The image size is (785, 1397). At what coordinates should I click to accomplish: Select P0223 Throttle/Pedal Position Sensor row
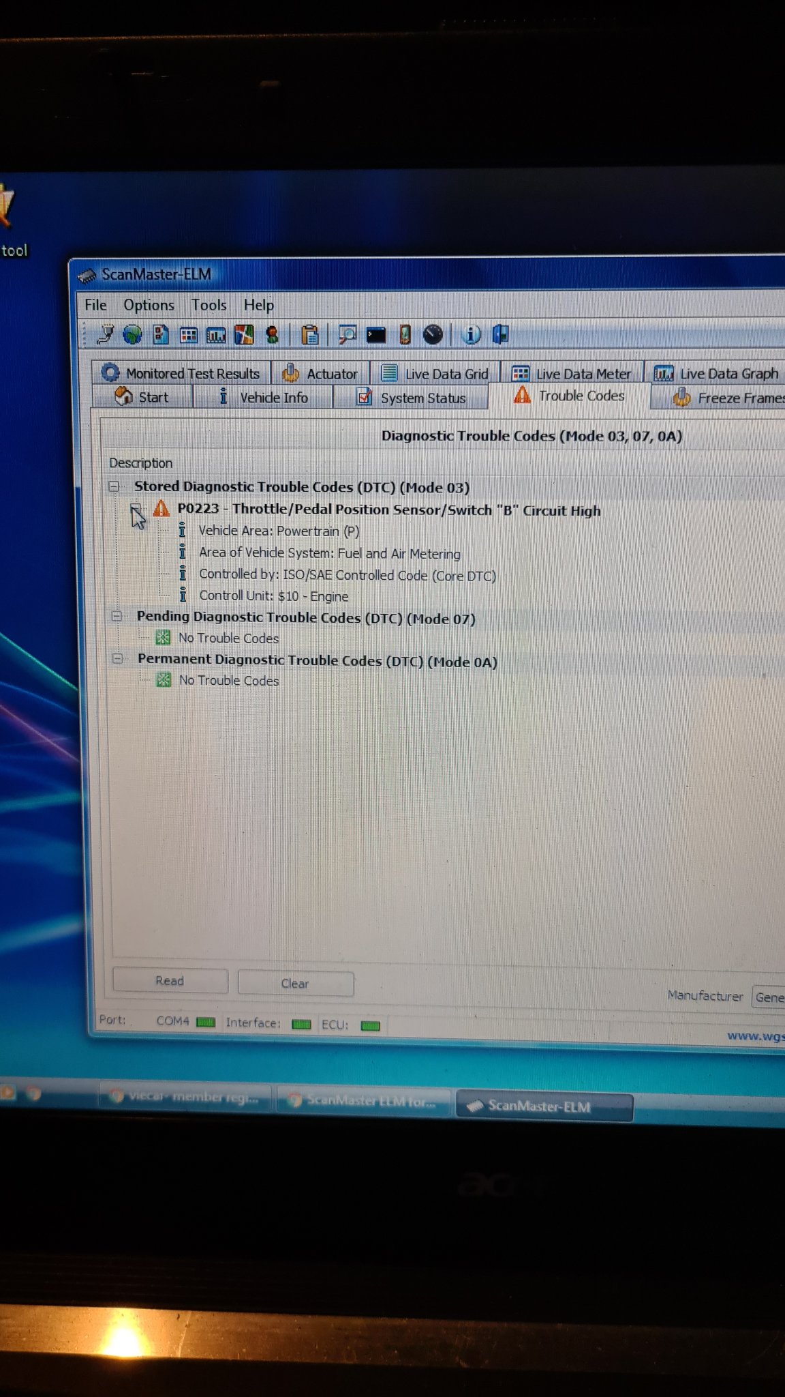[389, 510]
